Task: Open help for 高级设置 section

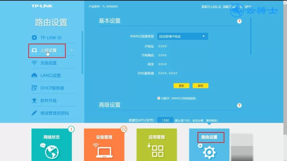Action: (239, 105)
